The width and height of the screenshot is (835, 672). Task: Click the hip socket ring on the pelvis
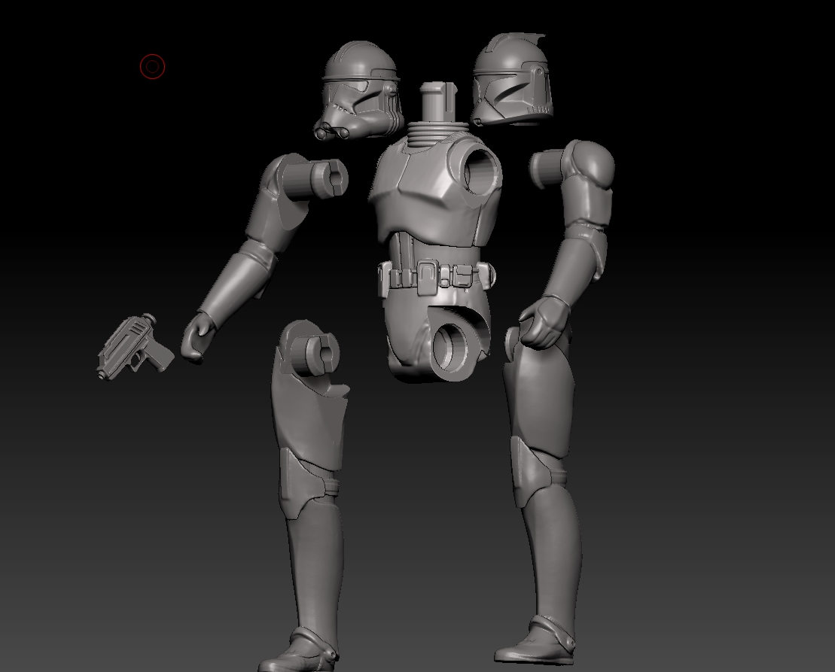[450, 350]
